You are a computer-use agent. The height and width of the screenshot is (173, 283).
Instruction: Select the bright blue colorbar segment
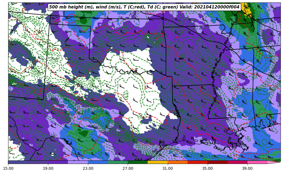pos(98,162)
